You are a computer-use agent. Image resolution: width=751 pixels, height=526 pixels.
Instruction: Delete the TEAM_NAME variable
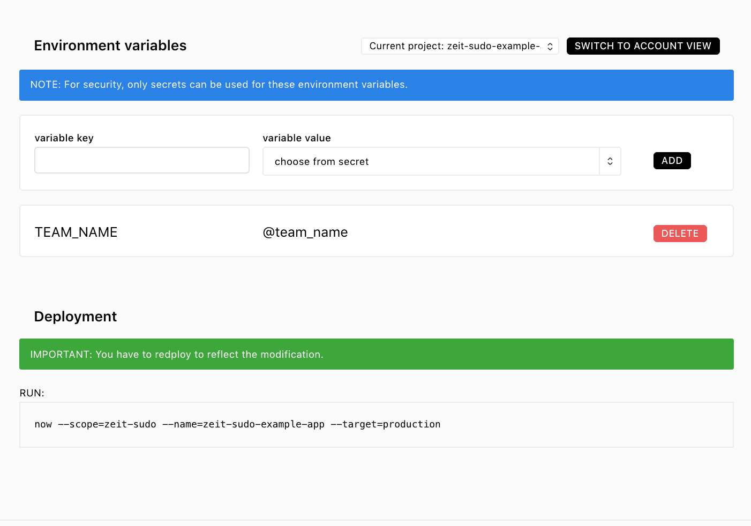point(680,234)
